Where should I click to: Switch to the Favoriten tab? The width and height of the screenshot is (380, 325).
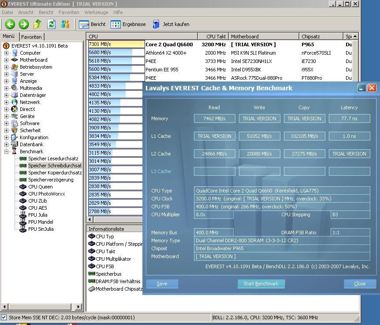[x=31, y=37]
